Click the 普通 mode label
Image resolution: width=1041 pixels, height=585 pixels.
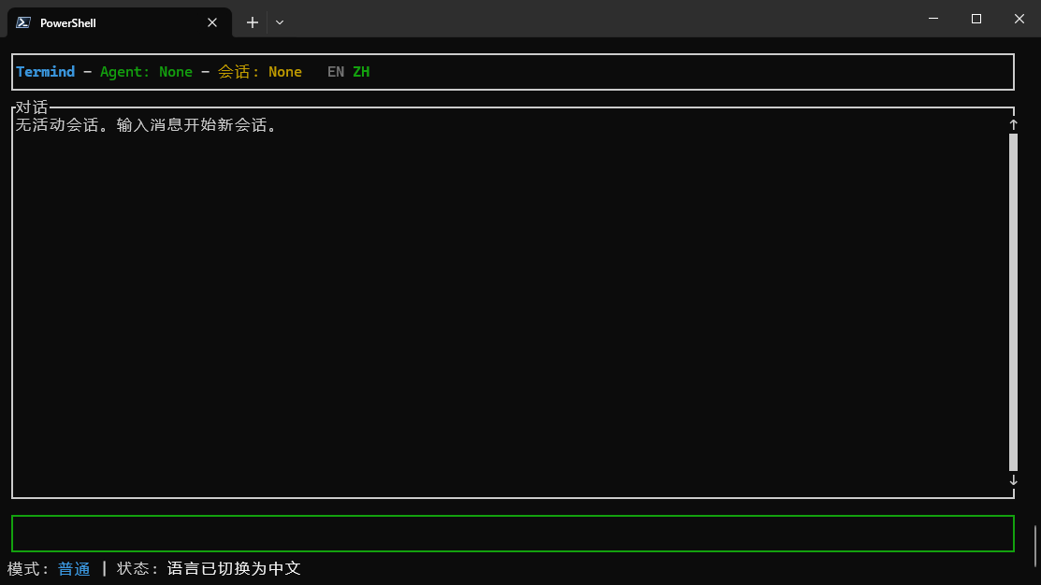click(74, 569)
